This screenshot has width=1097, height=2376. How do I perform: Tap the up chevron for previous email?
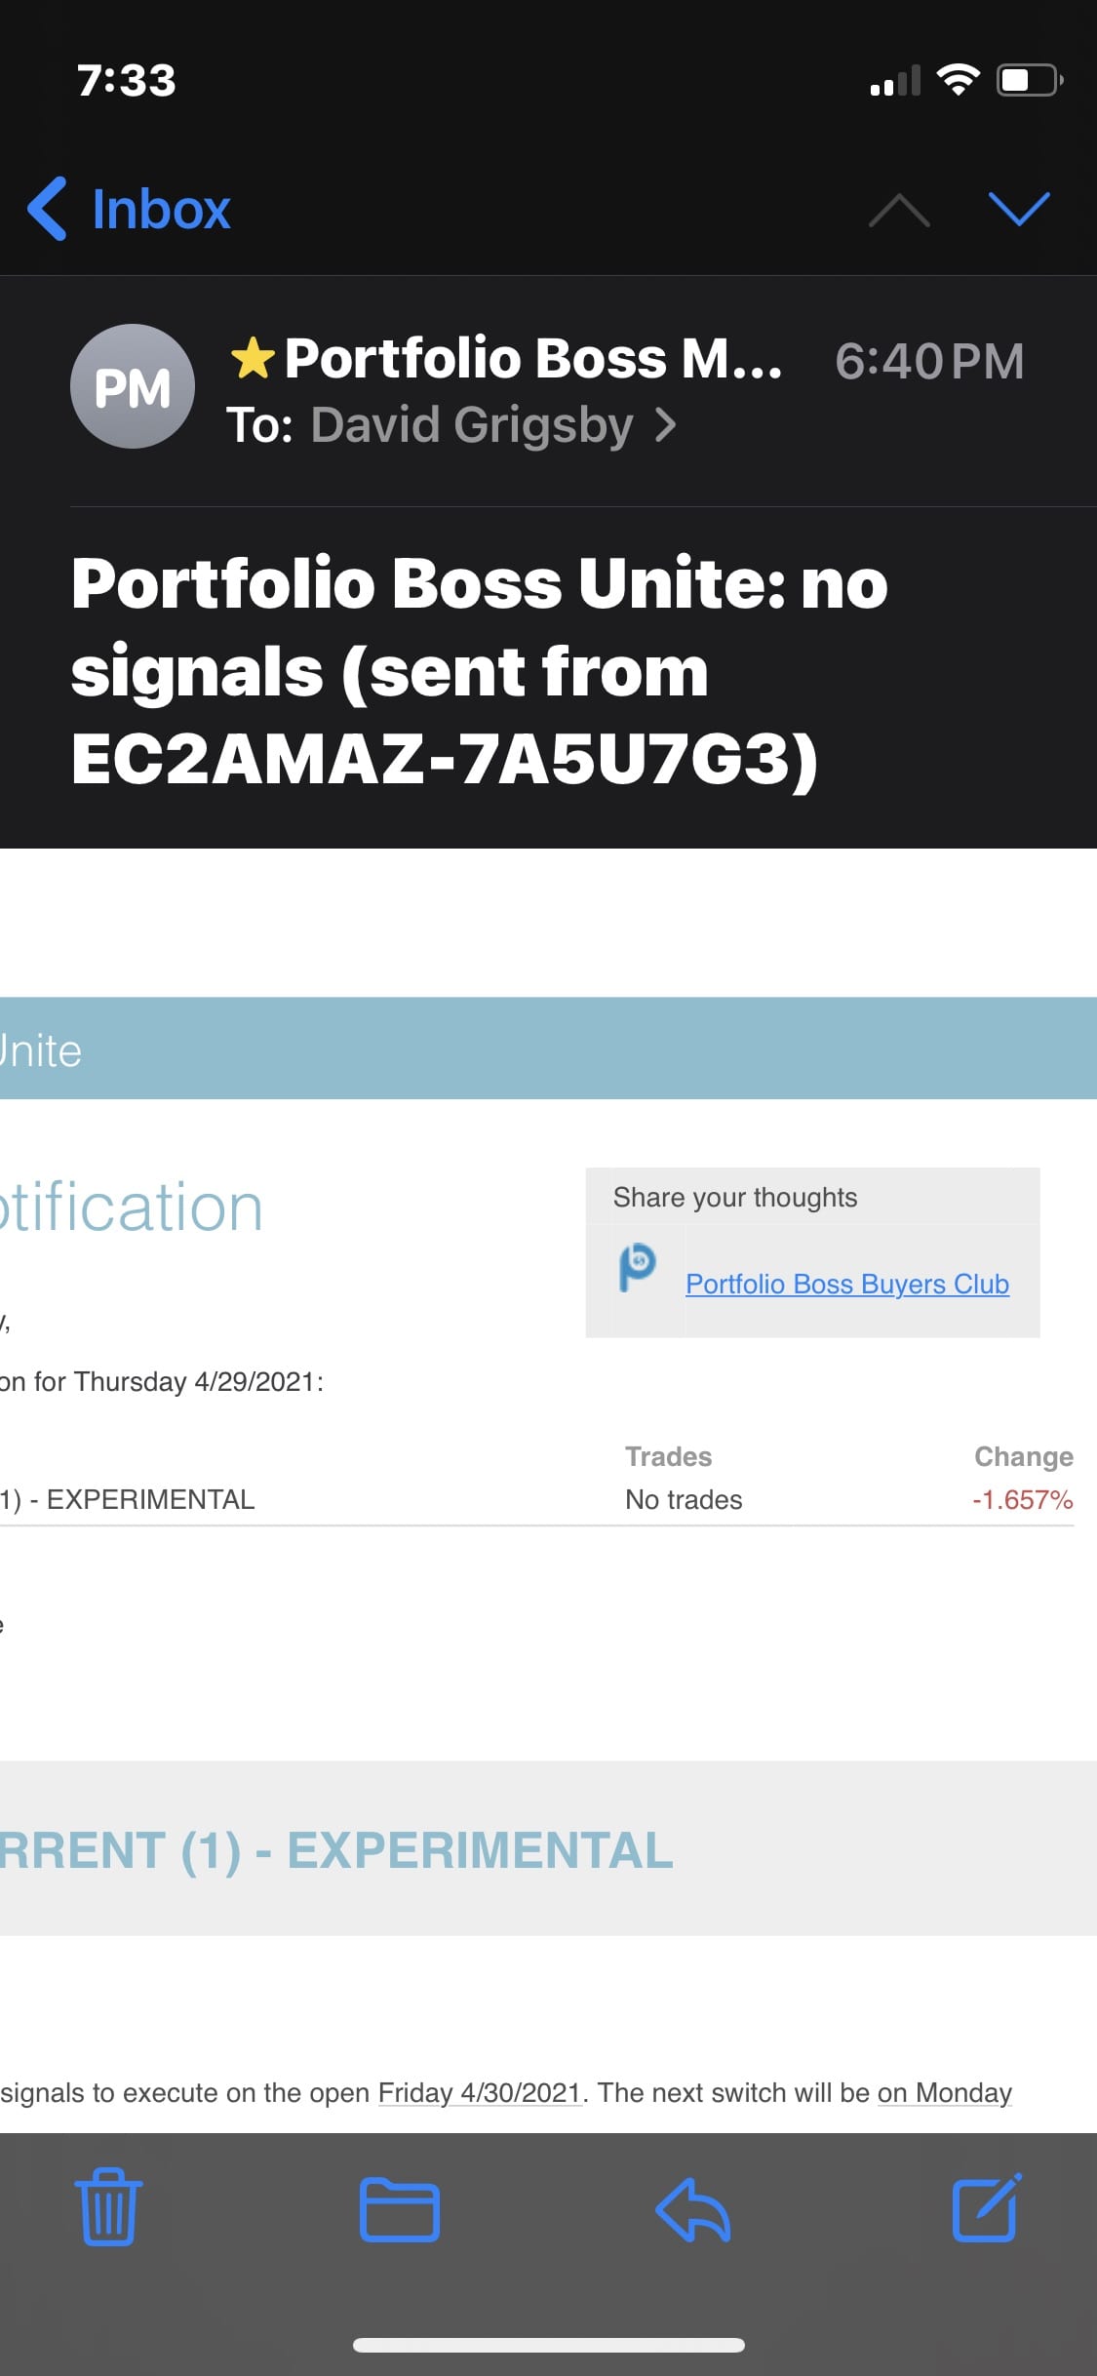pyautogui.click(x=898, y=210)
